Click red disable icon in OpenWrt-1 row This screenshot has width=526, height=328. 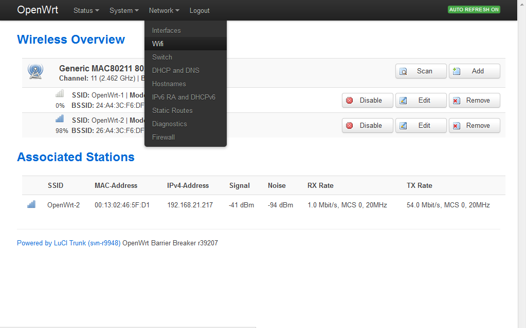coord(350,101)
